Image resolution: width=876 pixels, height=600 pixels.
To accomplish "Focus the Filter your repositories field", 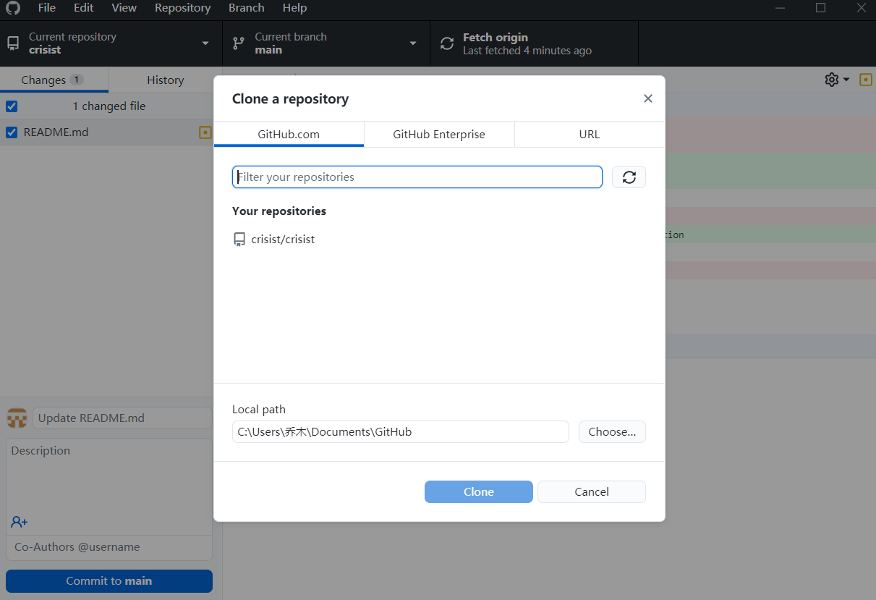I will click(417, 177).
